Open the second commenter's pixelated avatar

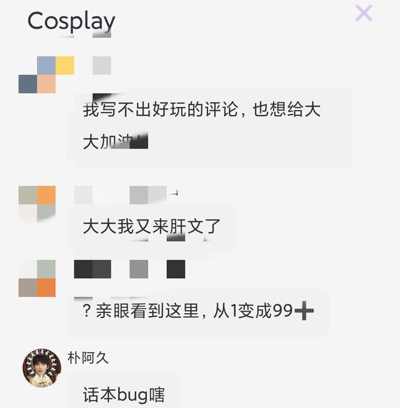click(37, 204)
